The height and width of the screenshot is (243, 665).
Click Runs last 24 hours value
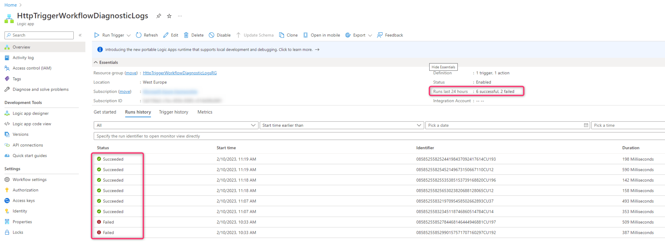(495, 91)
